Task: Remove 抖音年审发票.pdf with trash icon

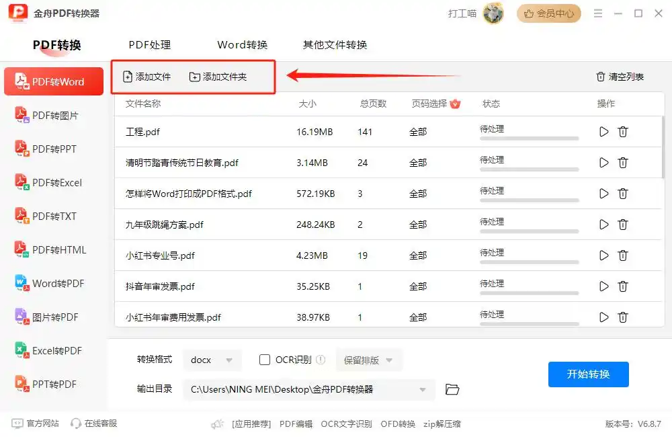Action: (x=623, y=286)
